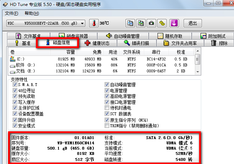Click the firmware value 01.01A01
The image size is (234, 164).
point(84,138)
